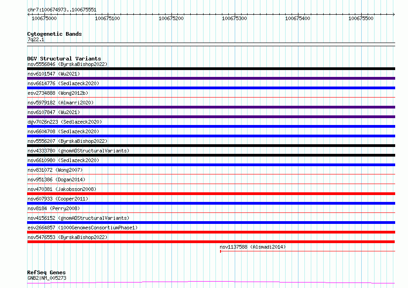The width and height of the screenshot is (408, 288).
Task: Open dgv7026n223 (Sedlazeck2020) variant entry
Action: click(65, 122)
